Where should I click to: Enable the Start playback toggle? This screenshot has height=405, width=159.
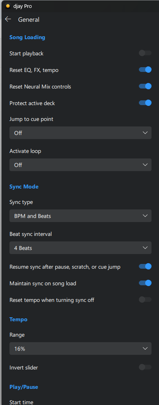pyautogui.click(x=145, y=53)
